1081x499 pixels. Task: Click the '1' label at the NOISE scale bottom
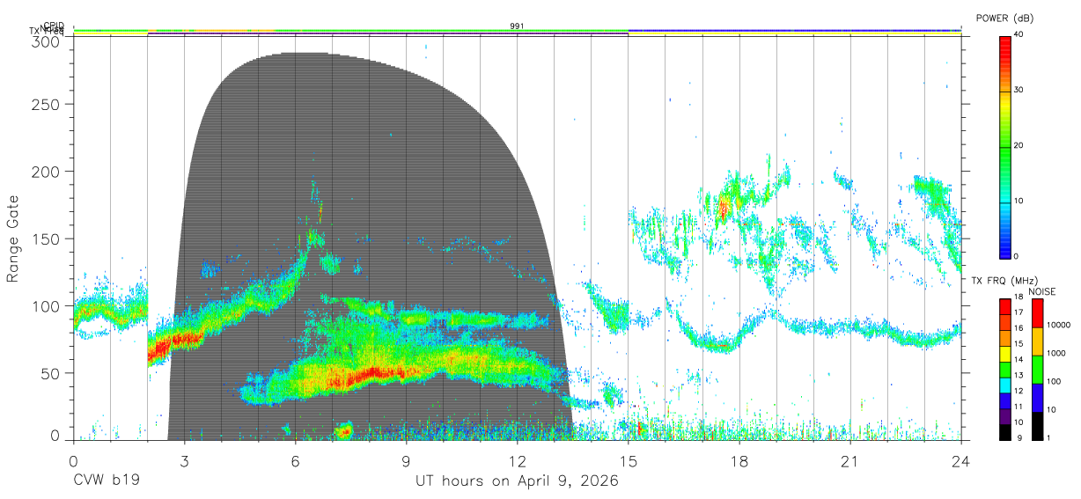click(1048, 437)
